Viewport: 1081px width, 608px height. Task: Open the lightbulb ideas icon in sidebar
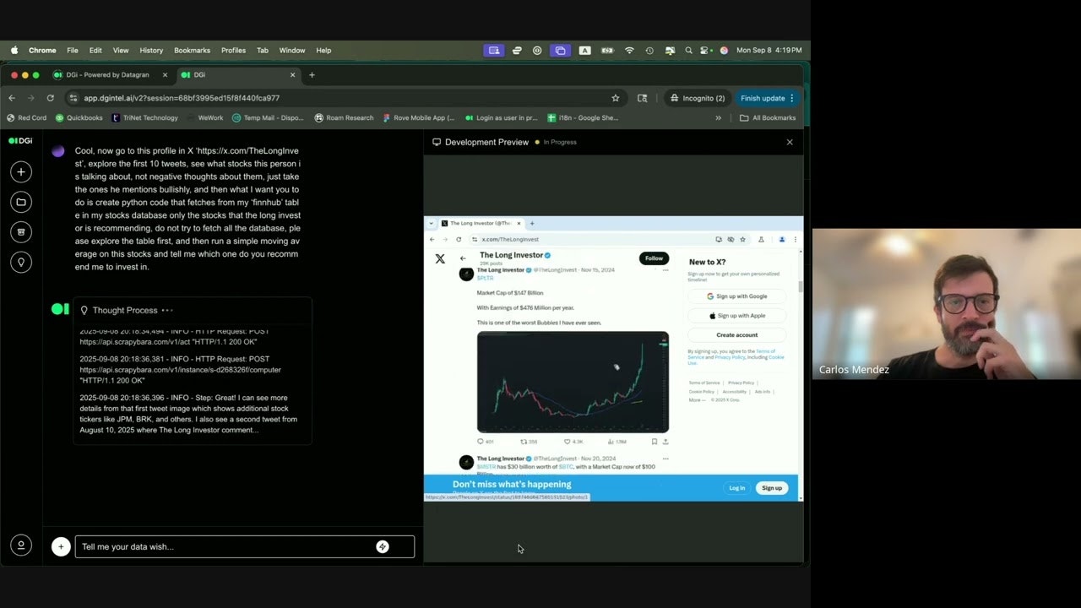(21, 262)
